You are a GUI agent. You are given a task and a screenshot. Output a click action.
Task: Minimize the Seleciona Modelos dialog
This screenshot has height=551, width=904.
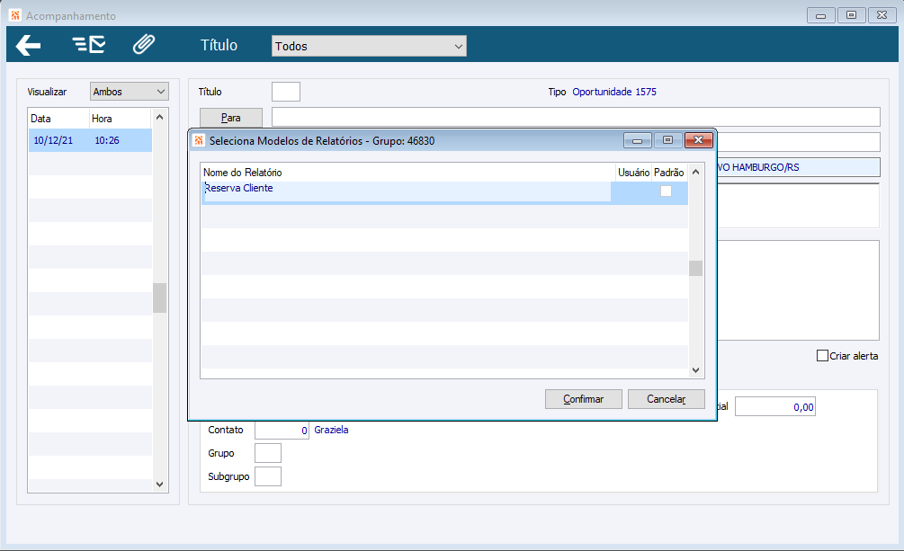point(638,140)
